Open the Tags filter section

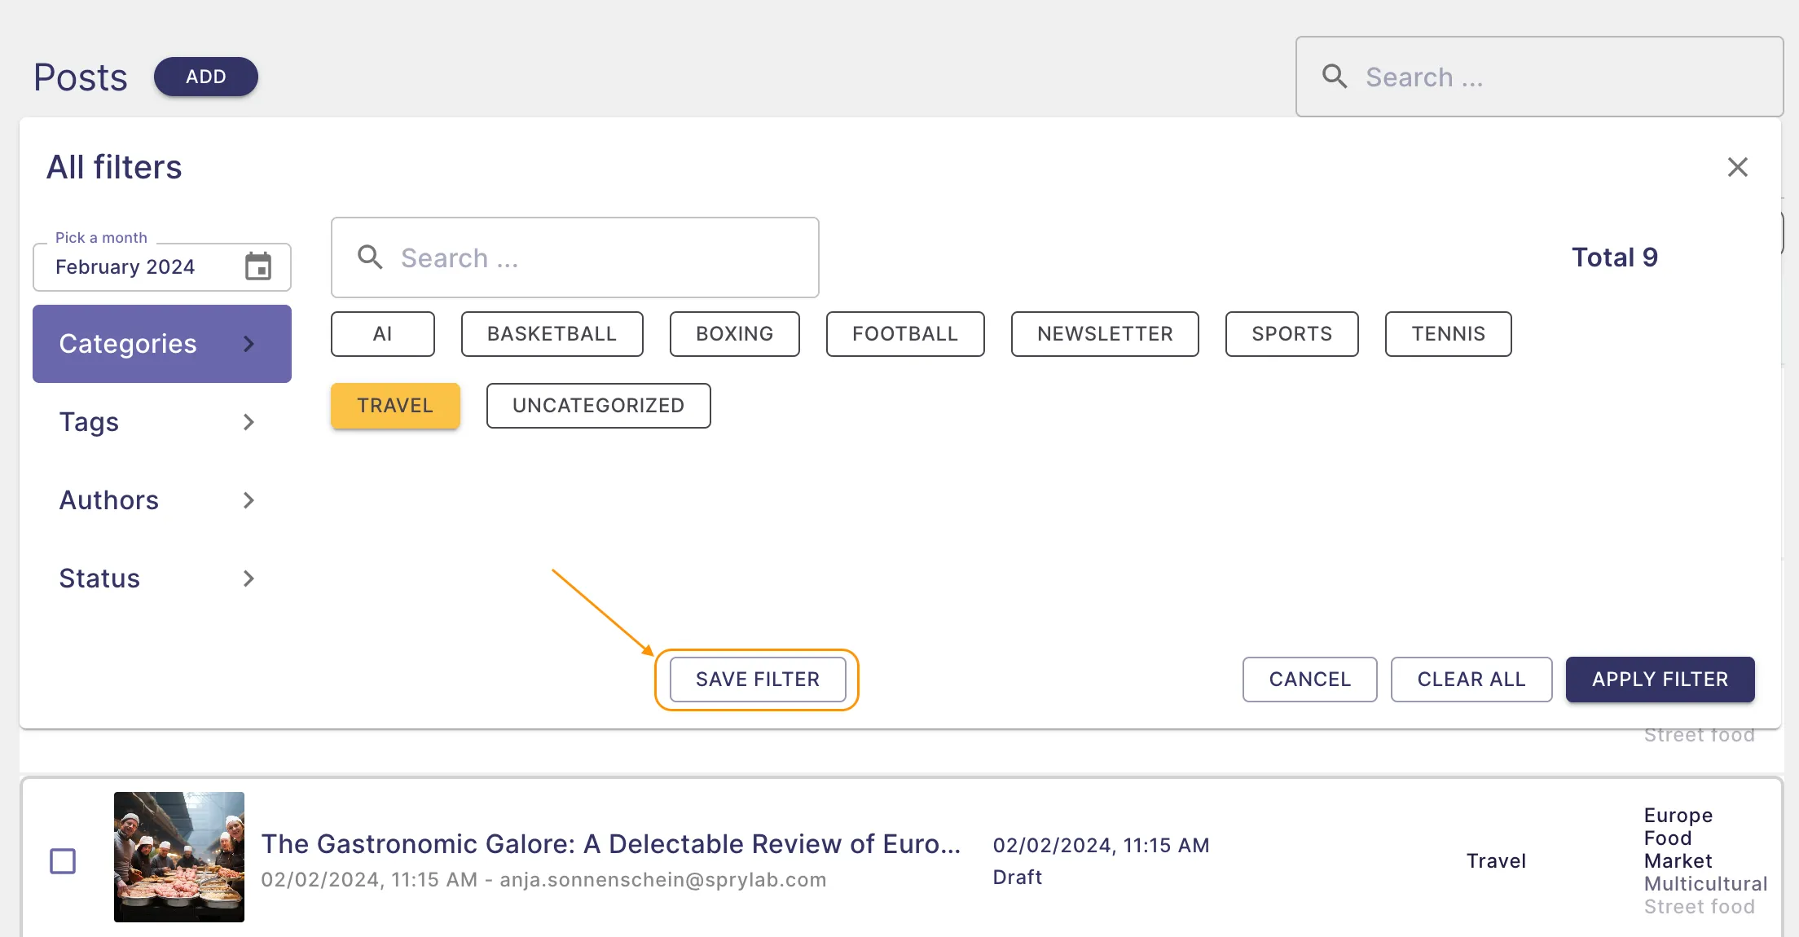(162, 422)
